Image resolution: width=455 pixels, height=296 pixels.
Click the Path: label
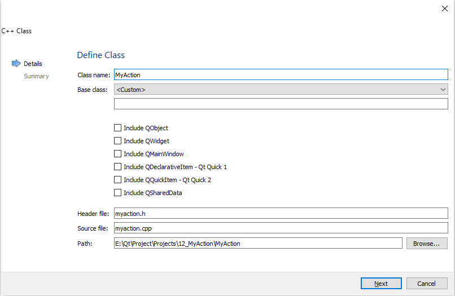click(x=85, y=244)
